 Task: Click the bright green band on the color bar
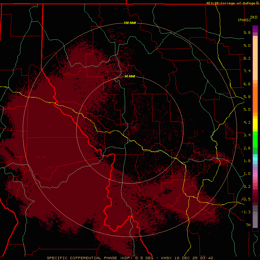click(x=255, y=139)
